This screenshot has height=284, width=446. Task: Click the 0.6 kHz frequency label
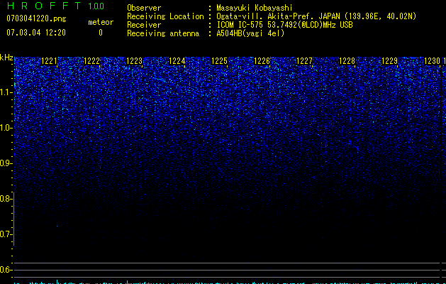(x=6, y=270)
